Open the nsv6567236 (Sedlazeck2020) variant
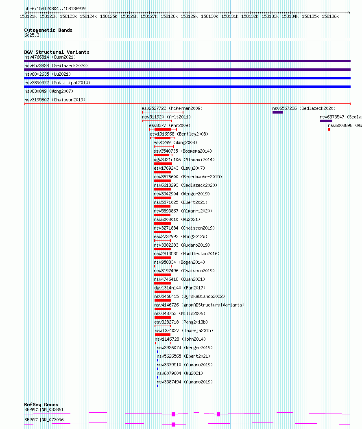 click(x=304, y=108)
